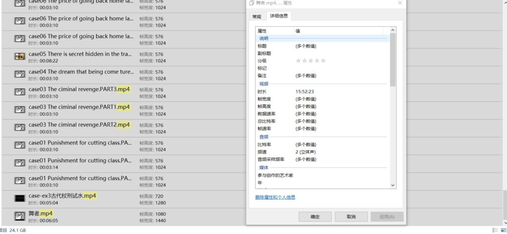Switch to details view in status bar
507x234 pixels.
tap(495, 231)
